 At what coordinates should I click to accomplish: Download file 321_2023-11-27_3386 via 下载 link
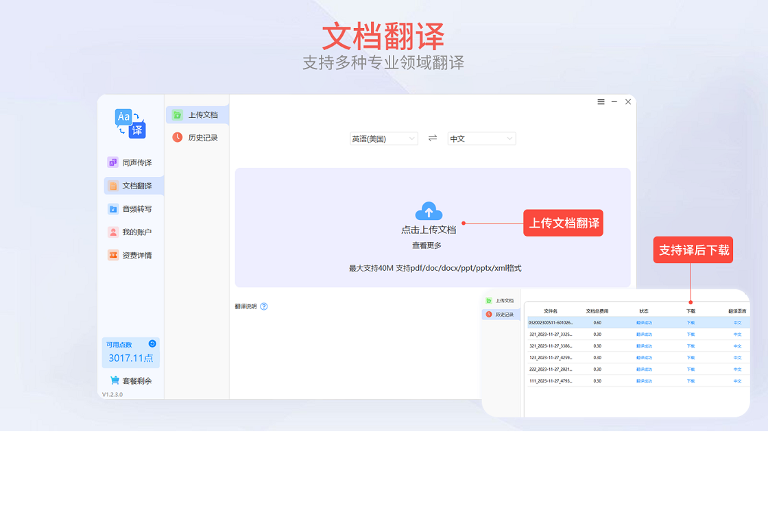691,346
